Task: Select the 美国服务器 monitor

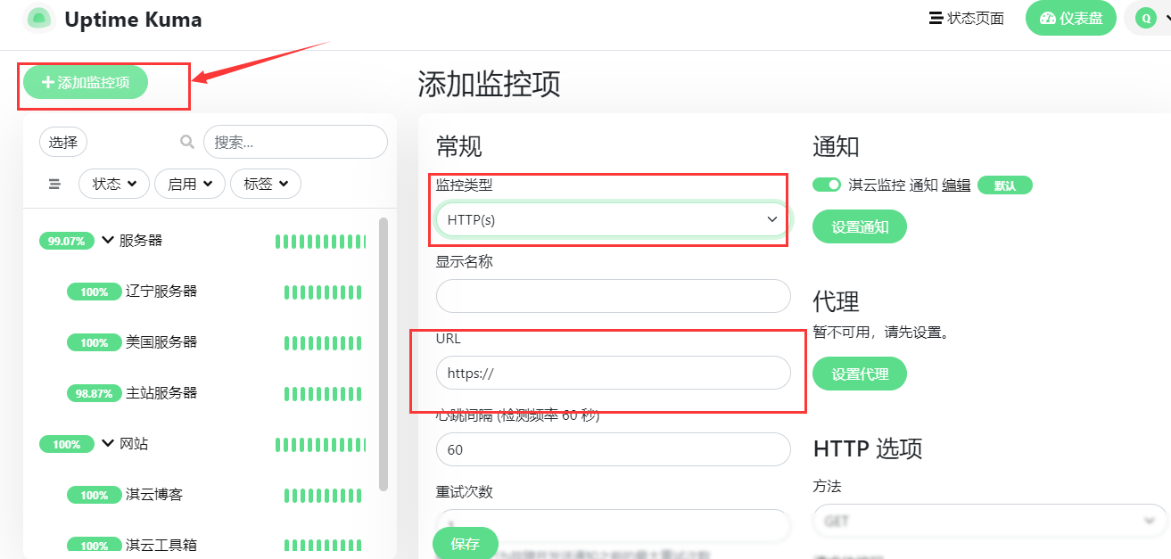Action: (x=161, y=341)
